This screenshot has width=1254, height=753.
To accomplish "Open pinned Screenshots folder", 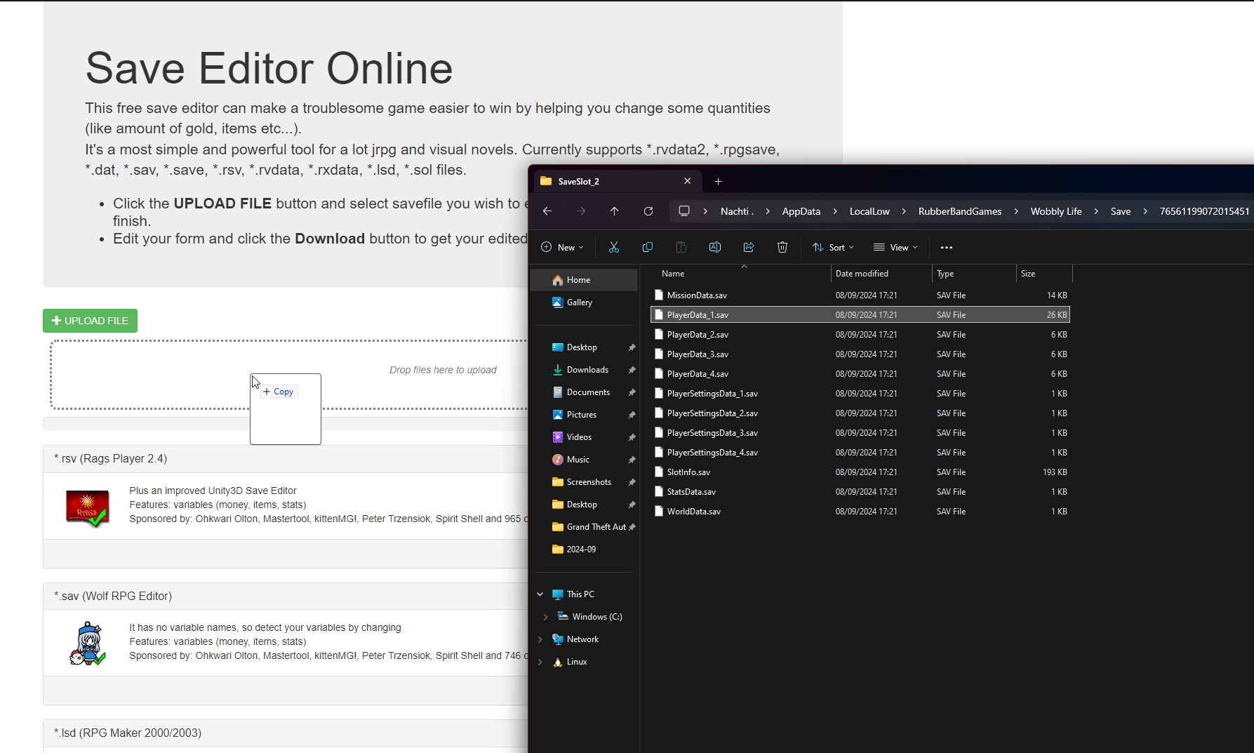I will tap(589, 482).
